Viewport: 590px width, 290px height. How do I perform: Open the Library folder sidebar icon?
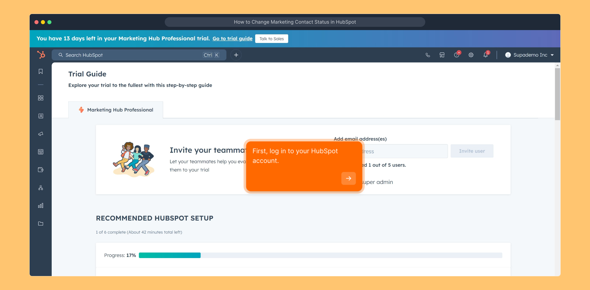click(x=41, y=223)
